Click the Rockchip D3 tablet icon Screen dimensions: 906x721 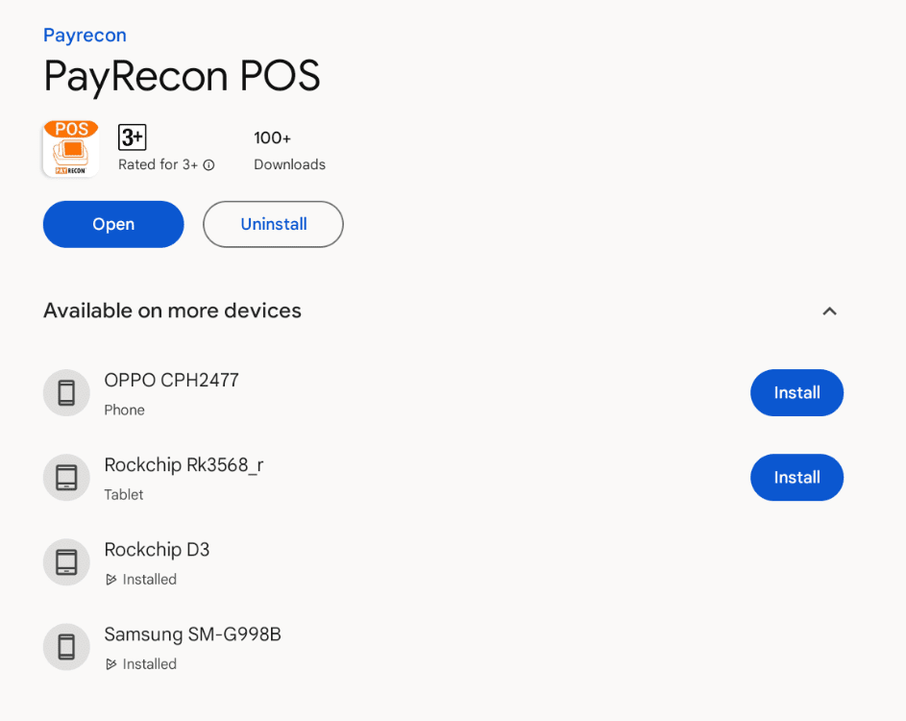(x=66, y=562)
